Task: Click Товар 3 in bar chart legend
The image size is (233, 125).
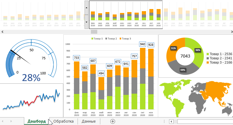Action: (125, 39)
